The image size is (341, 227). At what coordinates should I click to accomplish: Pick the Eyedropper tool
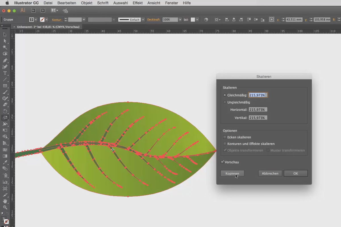pyautogui.click(x=5, y=162)
